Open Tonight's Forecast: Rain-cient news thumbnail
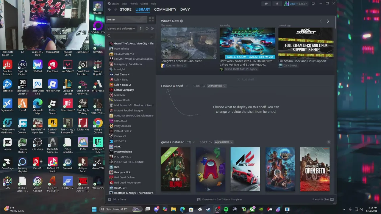This screenshot has height=214, width=381. (189, 43)
